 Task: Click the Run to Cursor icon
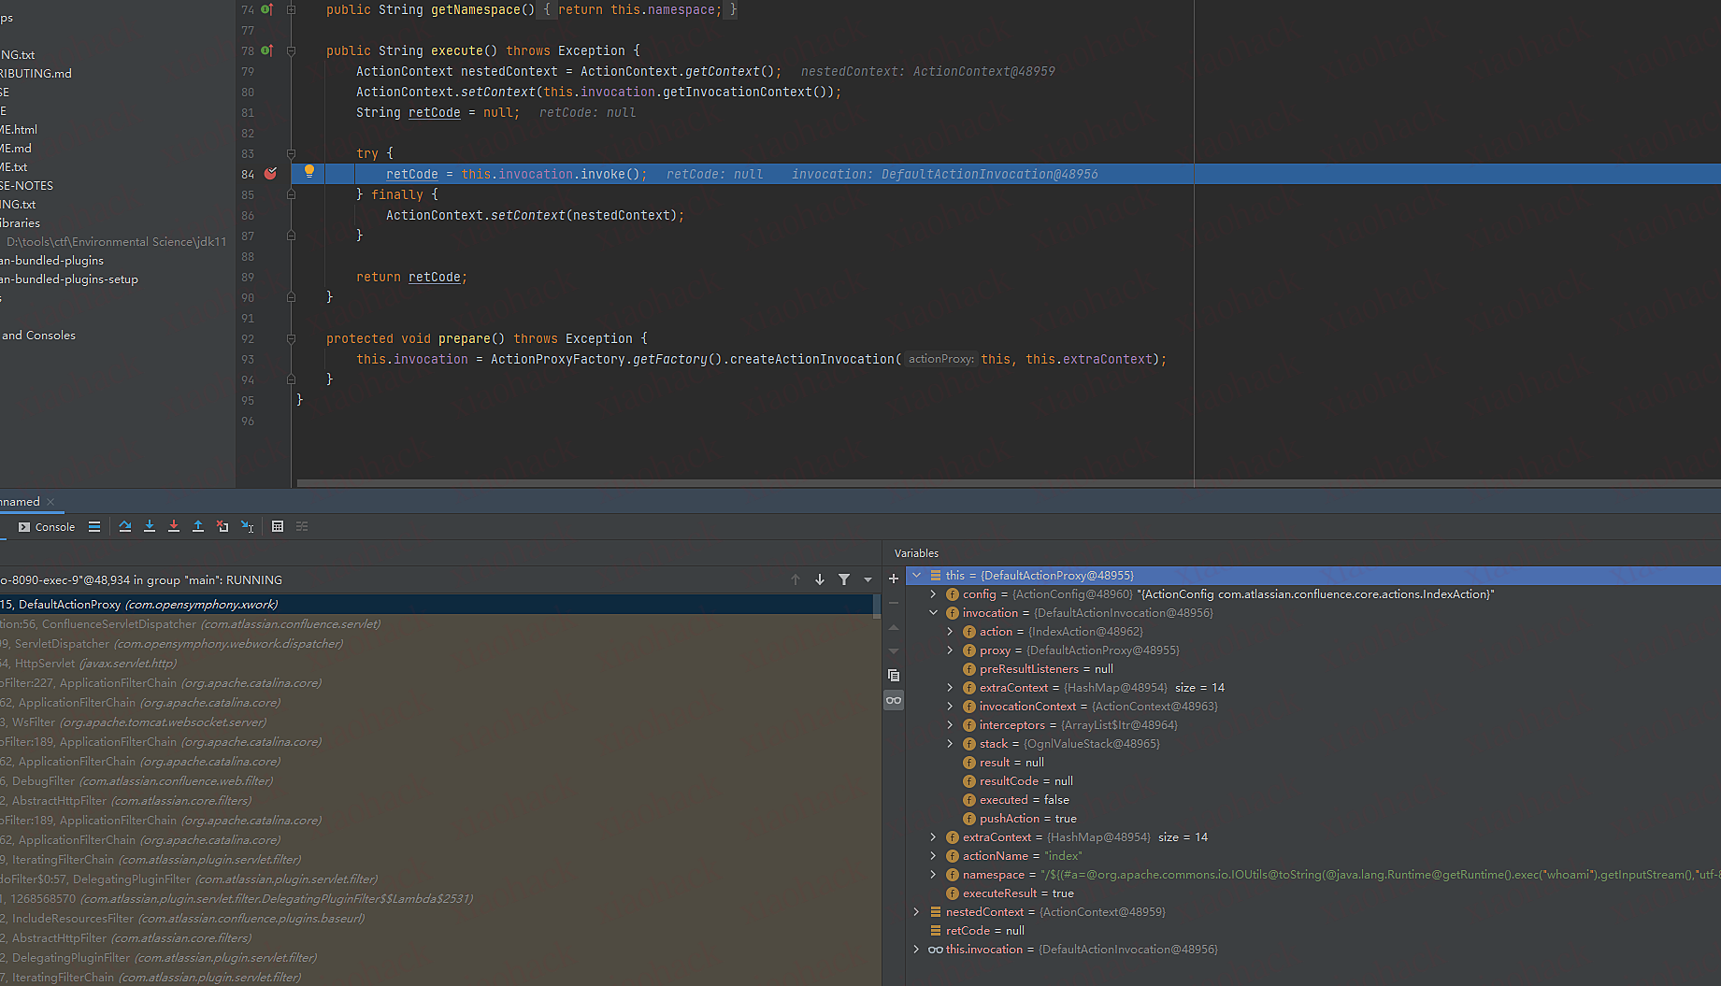point(247,527)
